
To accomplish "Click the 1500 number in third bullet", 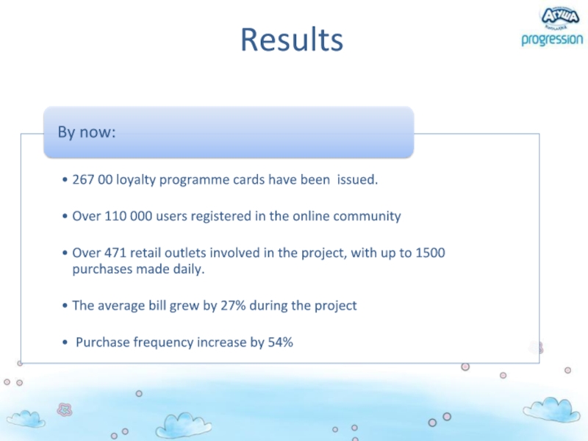I will pyautogui.click(x=430, y=253).
